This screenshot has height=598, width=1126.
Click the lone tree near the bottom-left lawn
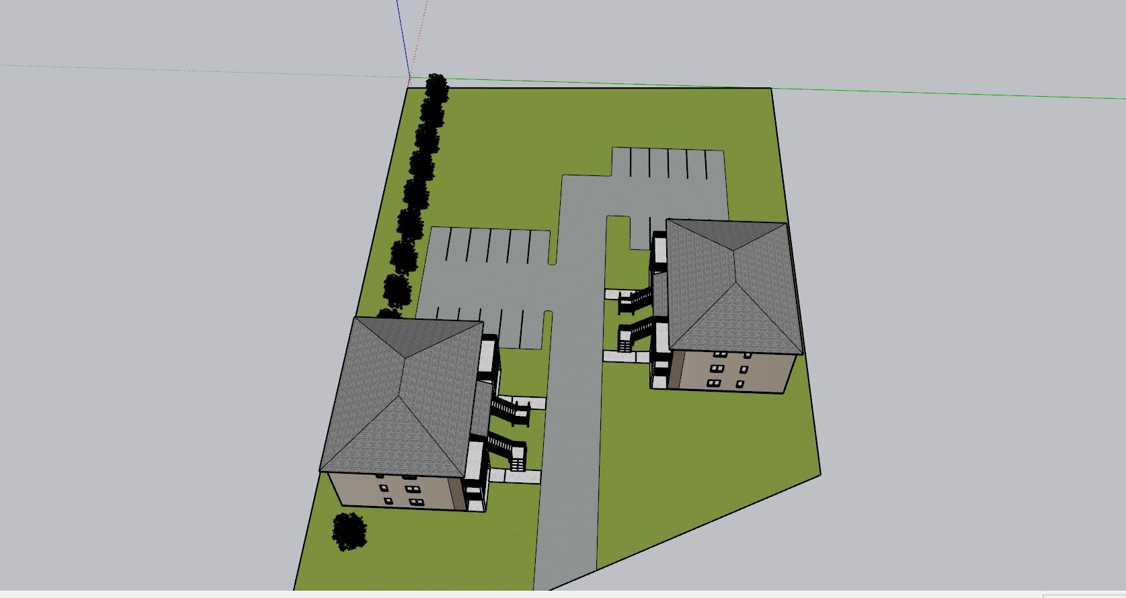coord(350,531)
